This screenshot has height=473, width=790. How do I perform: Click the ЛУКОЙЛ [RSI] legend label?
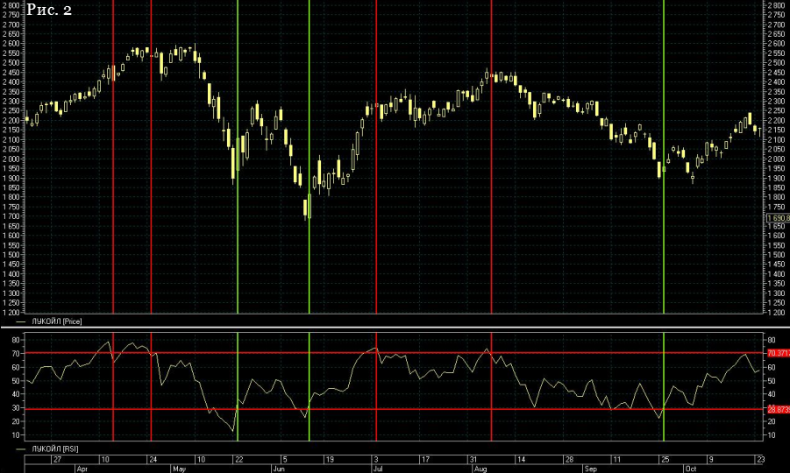55,448
